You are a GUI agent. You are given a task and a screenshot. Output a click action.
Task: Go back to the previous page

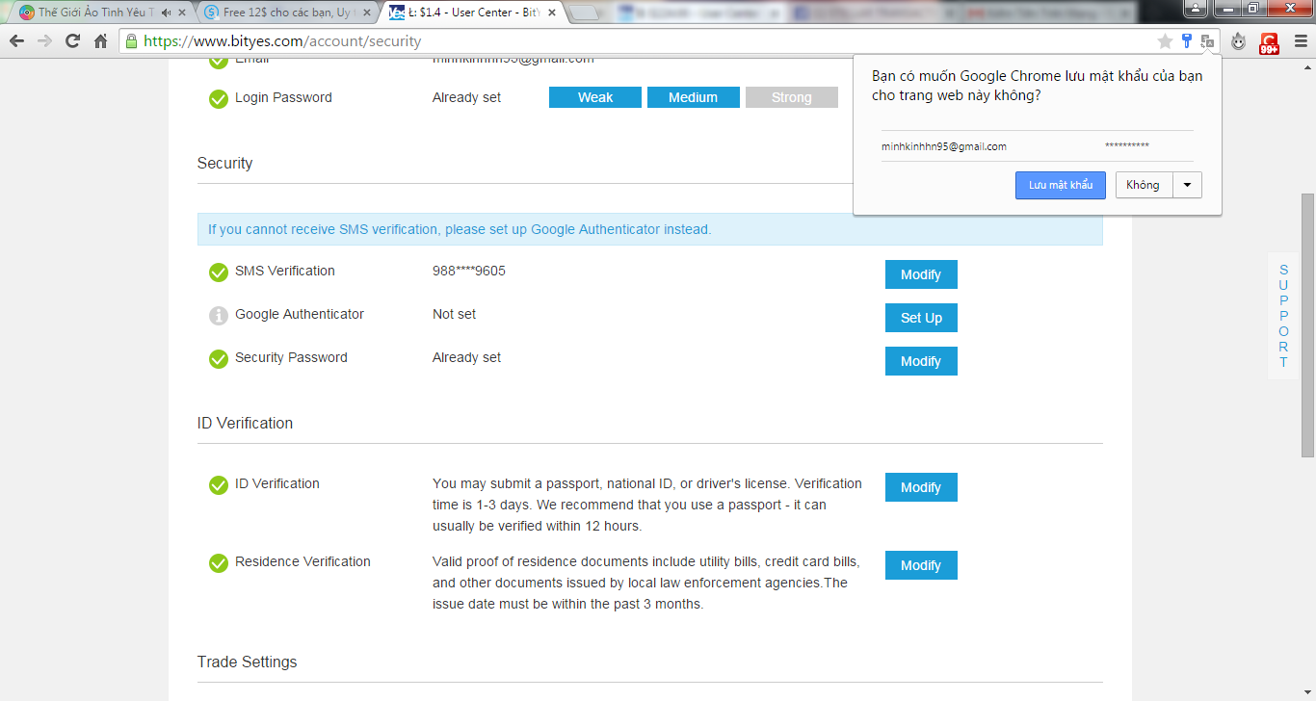16,41
